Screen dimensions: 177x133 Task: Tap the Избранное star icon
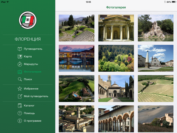point(20,89)
